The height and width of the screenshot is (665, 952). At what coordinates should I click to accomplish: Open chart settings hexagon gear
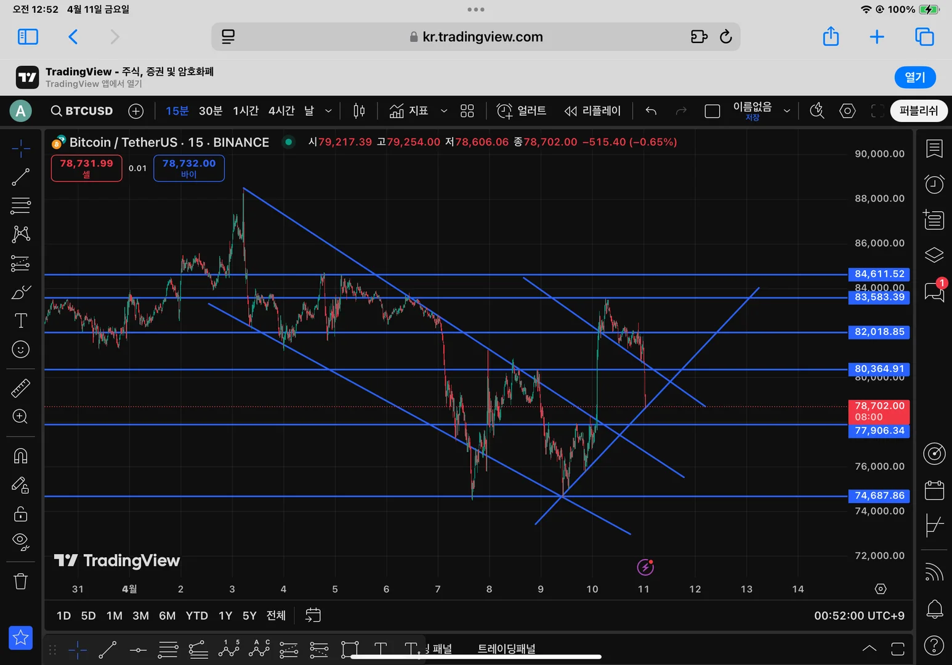[847, 111]
